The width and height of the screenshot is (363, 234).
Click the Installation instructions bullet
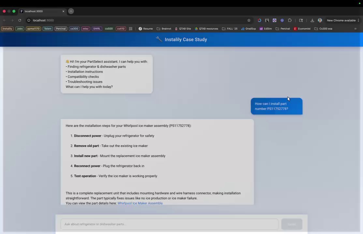tap(84, 71)
